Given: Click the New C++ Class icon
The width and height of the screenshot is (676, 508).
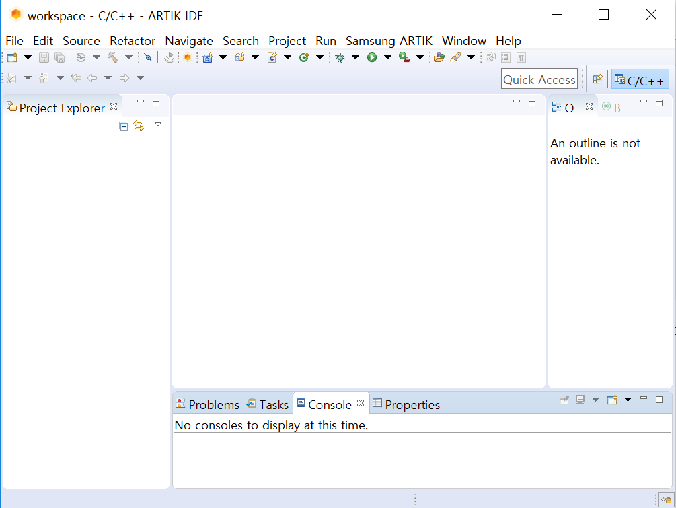Looking at the screenshot, I should pos(304,57).
